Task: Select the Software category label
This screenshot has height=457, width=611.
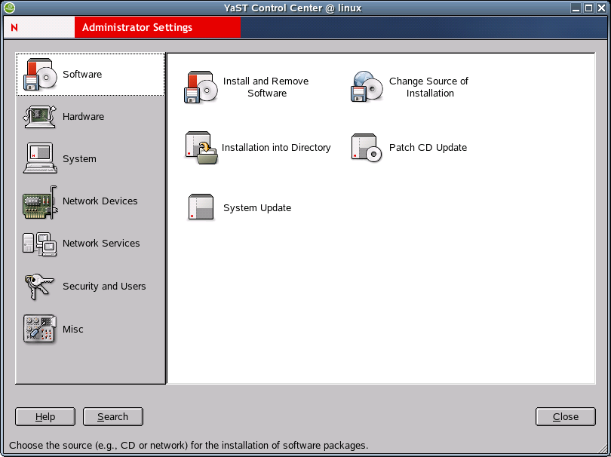Action: point(82,75)
